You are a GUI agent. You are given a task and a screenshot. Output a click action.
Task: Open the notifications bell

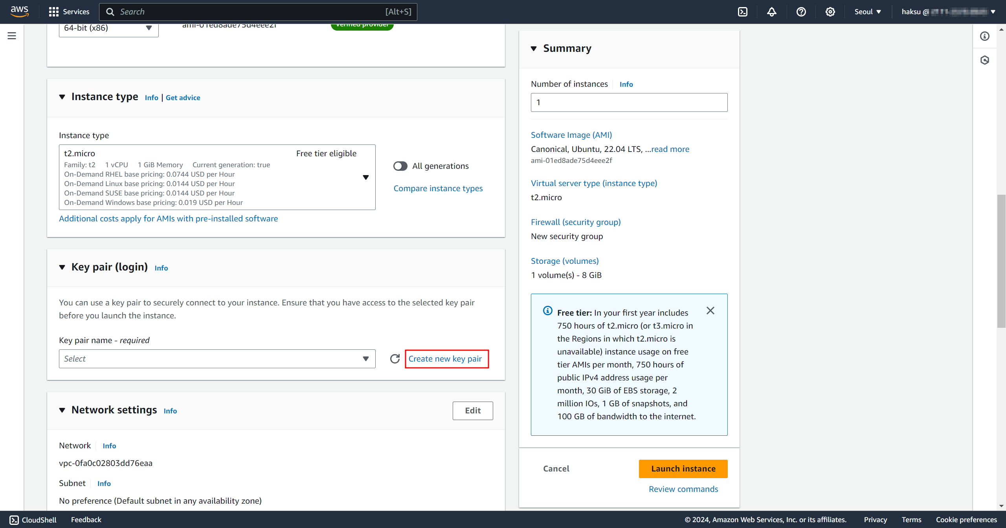[771, 12]
